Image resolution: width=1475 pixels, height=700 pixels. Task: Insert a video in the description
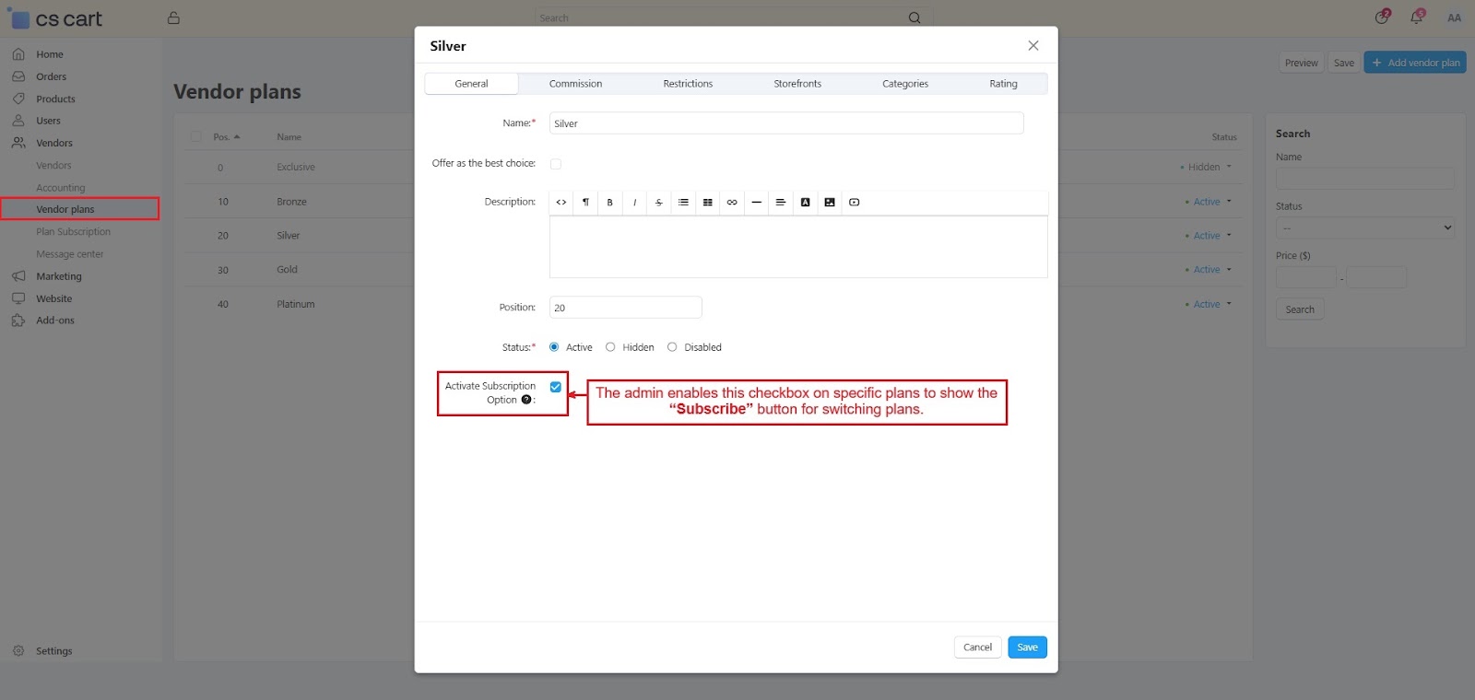855,203
